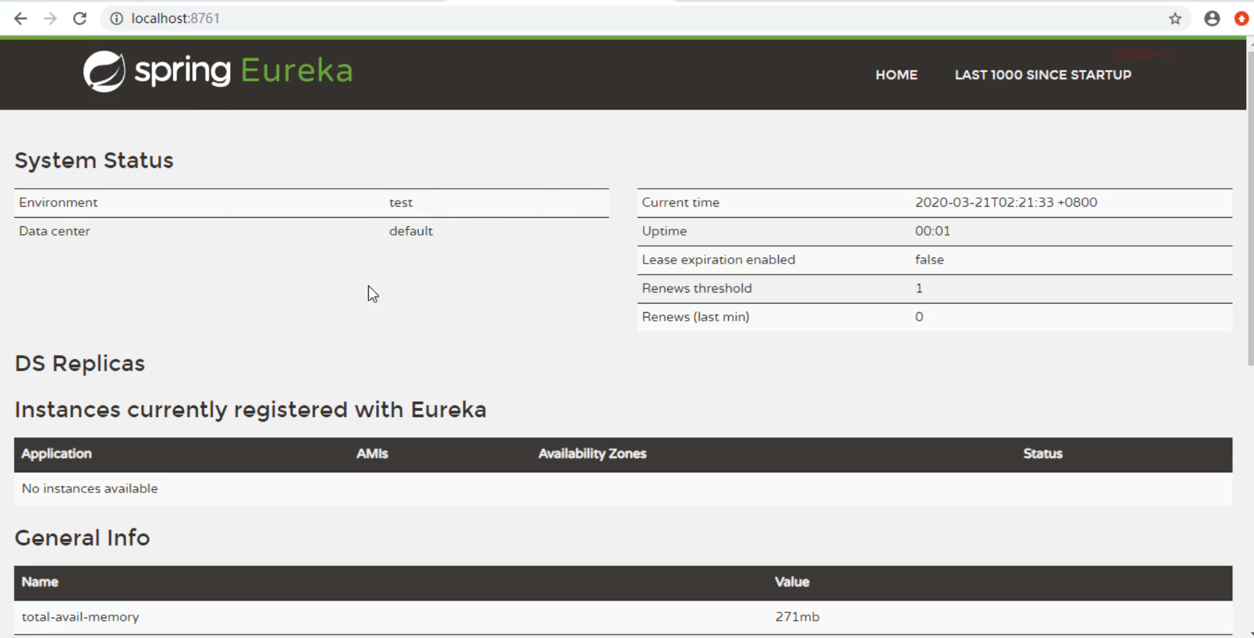The width and height of the screenshot is (1254, 638).
Task: Click the General Info heading
Action: (83, 538)
